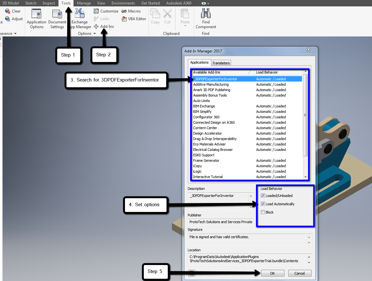Image resolution: width=372 pixels, height=281 pixels.
Task: Open Application Options
Action: [36, 19]
